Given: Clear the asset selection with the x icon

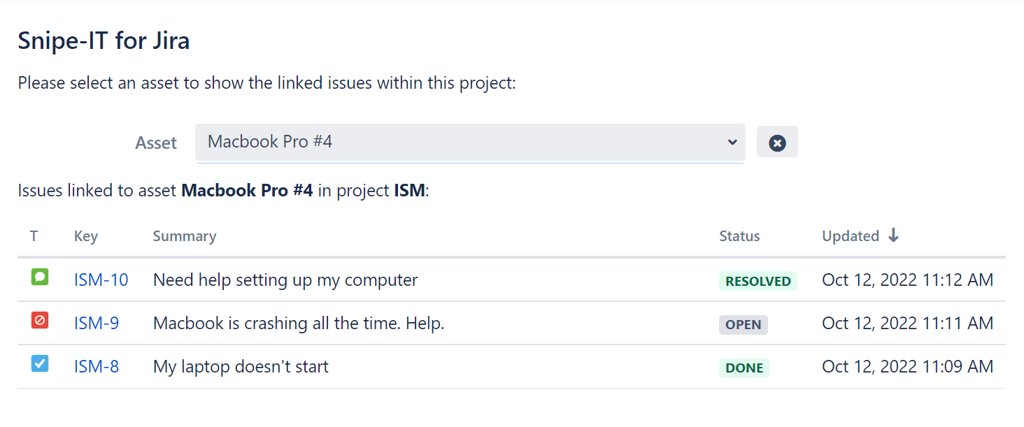Looking at the screenshot, I should tap(777, 142).
